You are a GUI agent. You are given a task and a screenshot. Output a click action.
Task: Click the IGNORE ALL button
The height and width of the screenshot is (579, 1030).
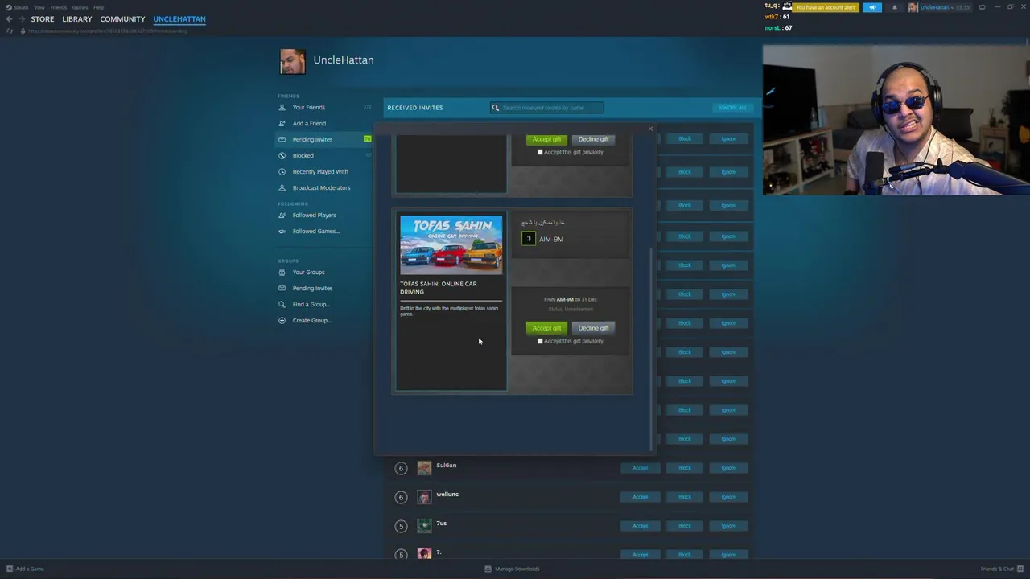tap(732, 108)
